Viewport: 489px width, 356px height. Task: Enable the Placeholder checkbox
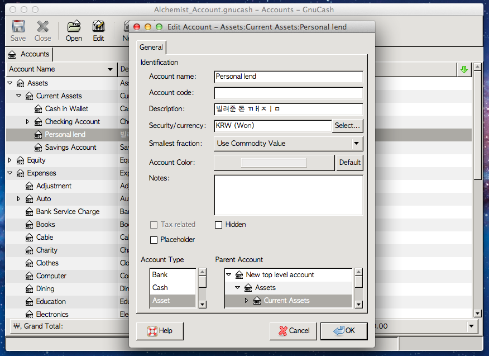[x=154, y=240]
